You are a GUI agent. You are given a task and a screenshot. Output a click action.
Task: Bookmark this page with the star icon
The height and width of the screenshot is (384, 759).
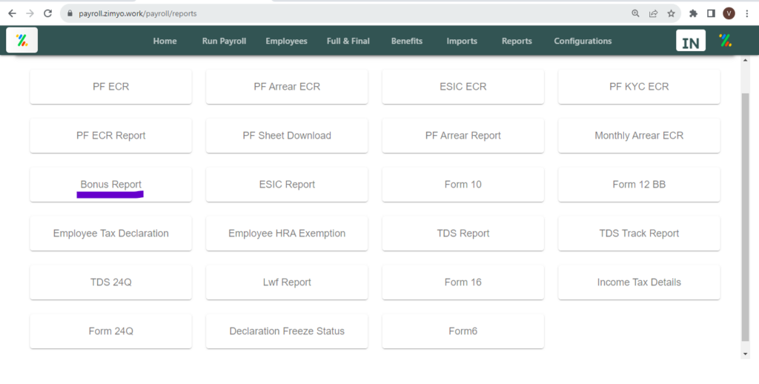point(671,13)
